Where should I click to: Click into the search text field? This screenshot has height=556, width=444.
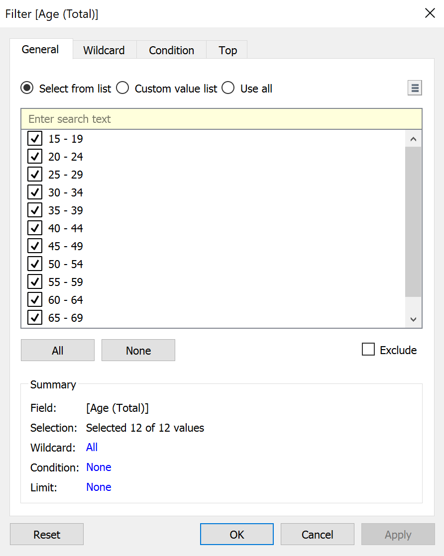point(222,119)
